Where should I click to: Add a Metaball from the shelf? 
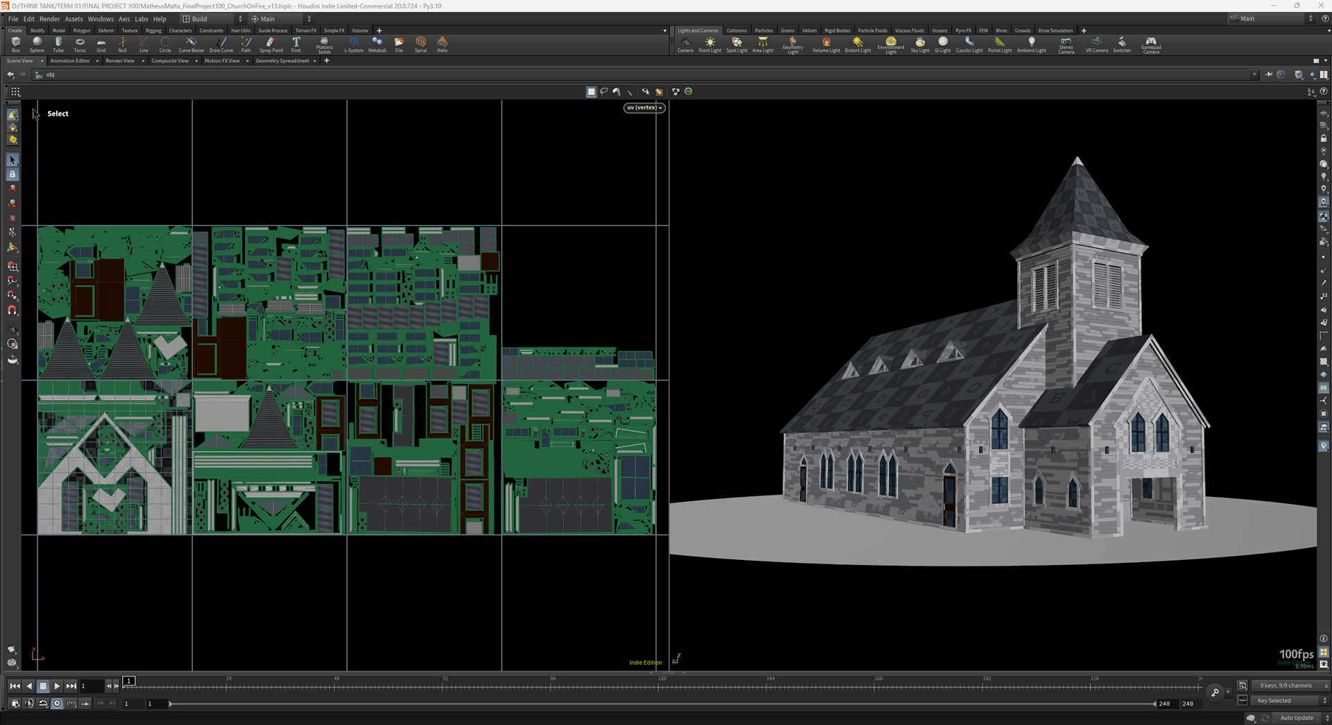(377, 44)
